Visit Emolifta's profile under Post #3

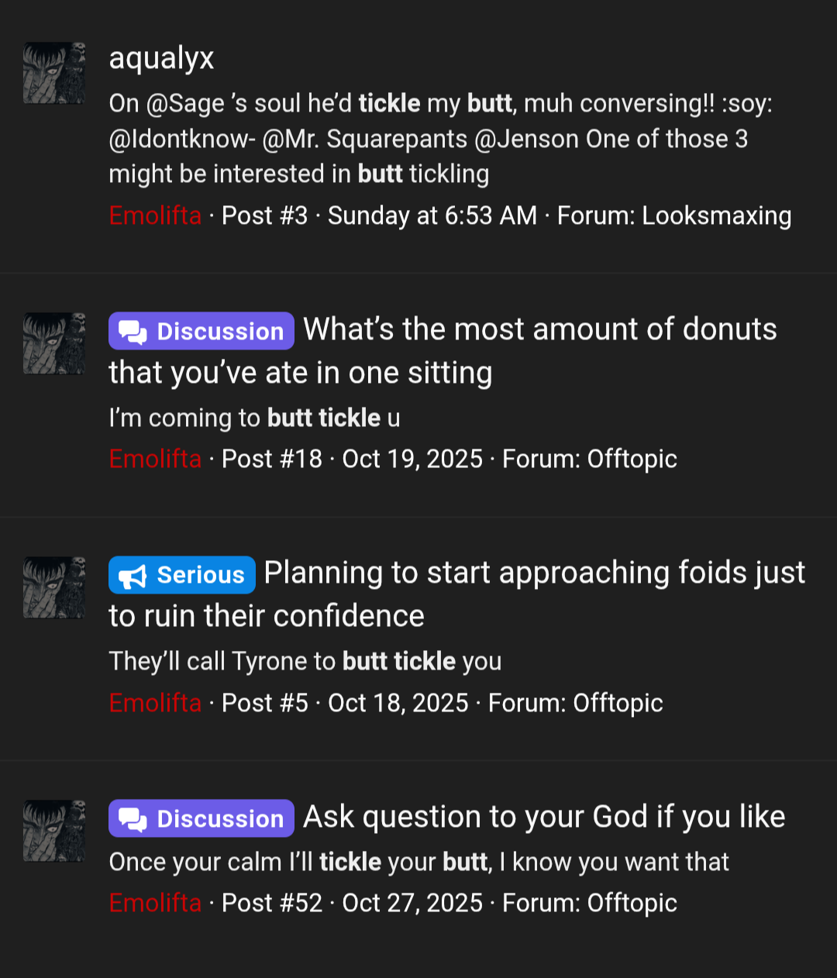pyautogui.click(x=155, y=215)
